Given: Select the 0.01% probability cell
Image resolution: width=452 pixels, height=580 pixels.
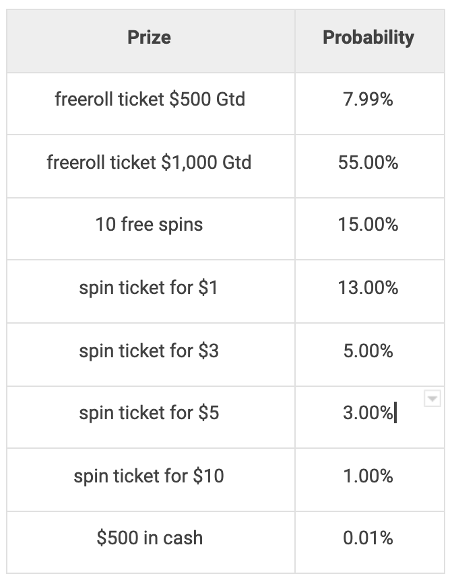Looking at the screenshot, I should click(368, 538).
